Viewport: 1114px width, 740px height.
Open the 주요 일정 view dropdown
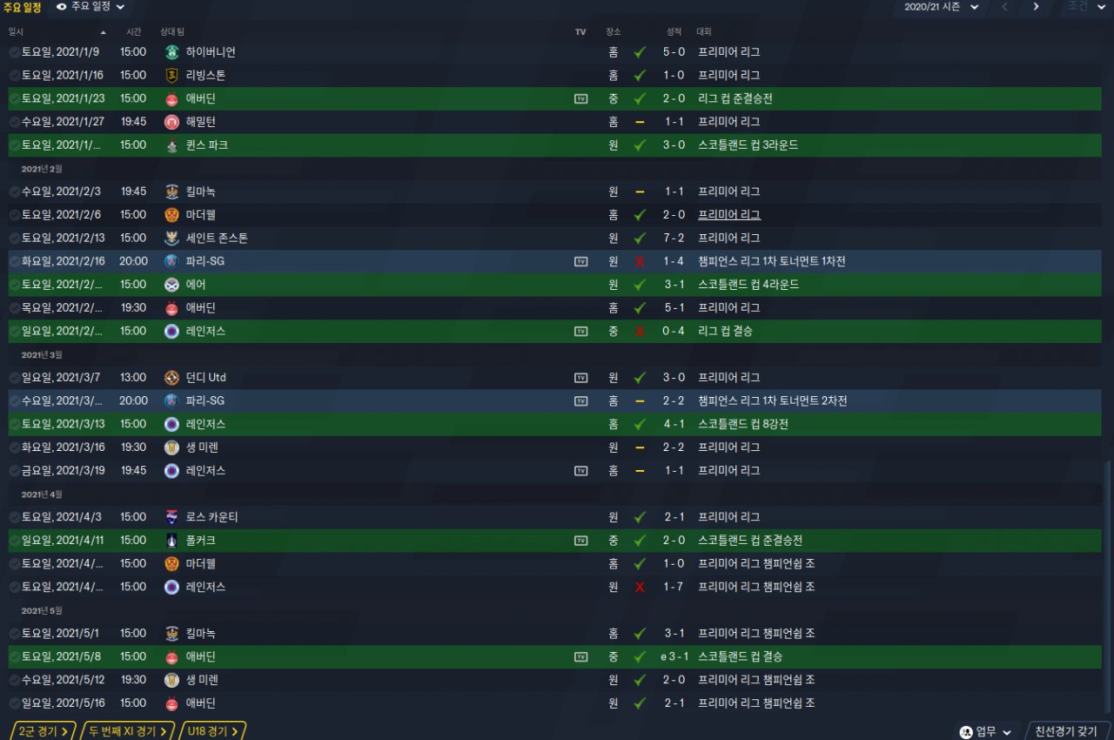coord(91,7)
